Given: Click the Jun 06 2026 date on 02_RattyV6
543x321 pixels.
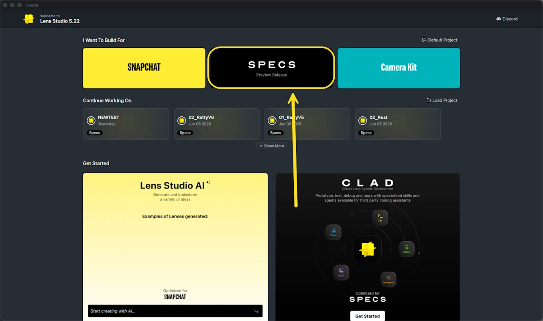Looking at the screenshot, I should tap(199, 124).
